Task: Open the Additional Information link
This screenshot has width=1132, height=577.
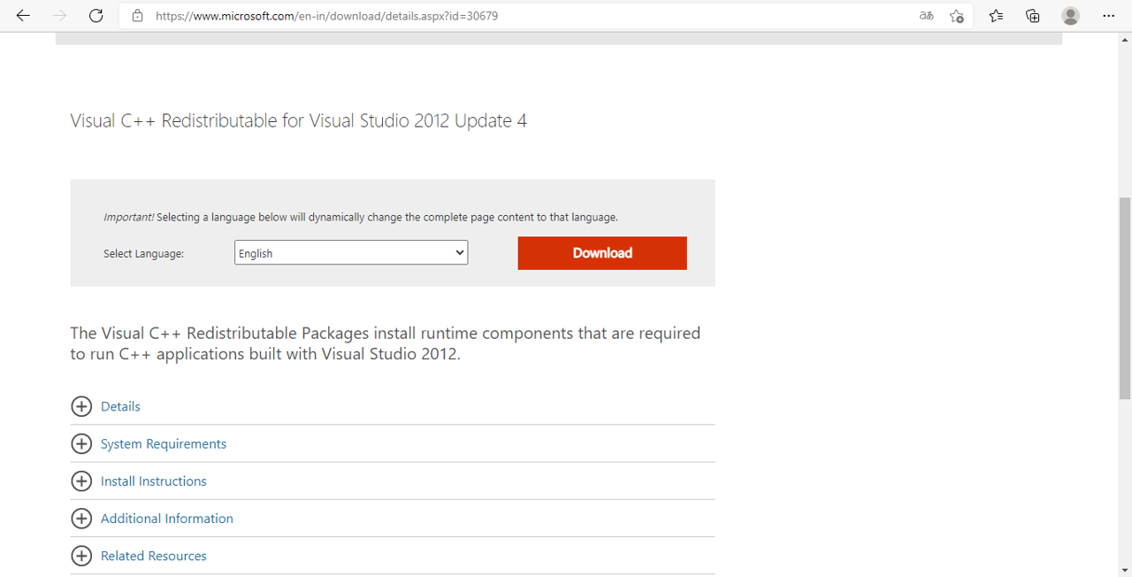Action: (x=167, y=519)
